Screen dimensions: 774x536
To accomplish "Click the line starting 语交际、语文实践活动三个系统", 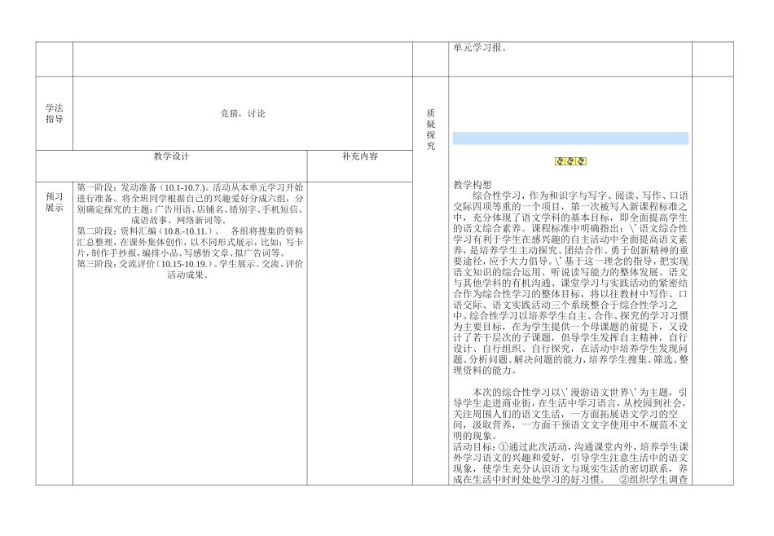I will [x=565, y=305].
